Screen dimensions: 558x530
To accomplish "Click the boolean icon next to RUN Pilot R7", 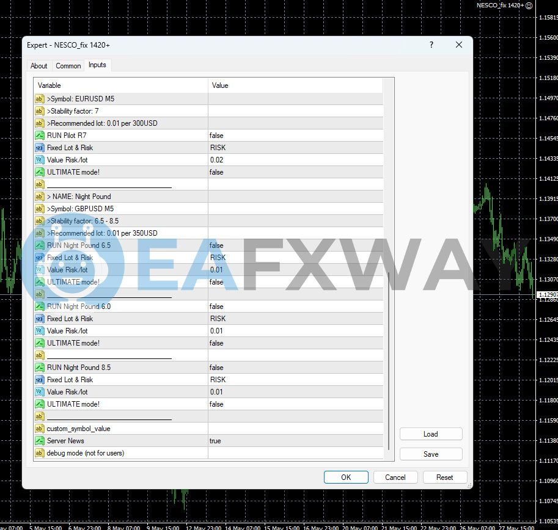I will [x=40, y=136].
